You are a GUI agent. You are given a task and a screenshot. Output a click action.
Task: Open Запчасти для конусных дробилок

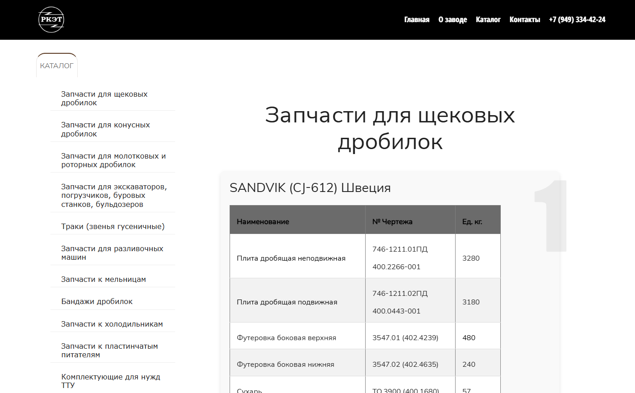105,129
